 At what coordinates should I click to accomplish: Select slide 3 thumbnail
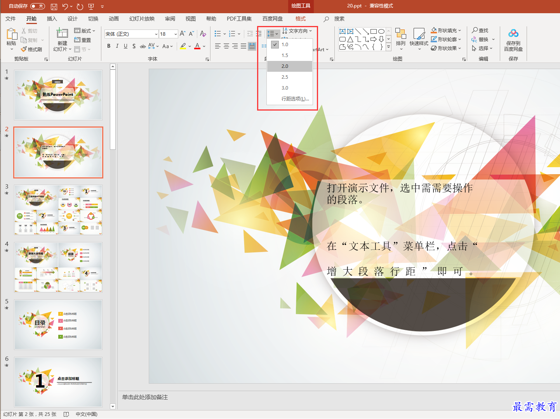tap(58, 209)
